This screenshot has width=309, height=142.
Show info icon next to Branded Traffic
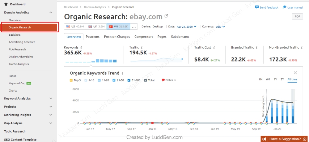(x=256, y=47)
